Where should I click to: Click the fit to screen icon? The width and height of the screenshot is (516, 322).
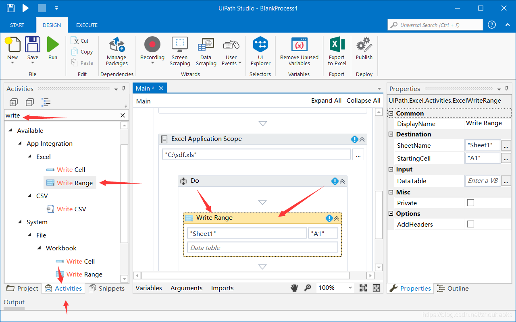(x=363, y=288)
